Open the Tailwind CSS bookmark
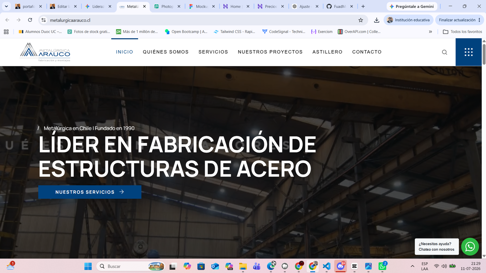This screenshot has width=486, height=273. point(234,32)
